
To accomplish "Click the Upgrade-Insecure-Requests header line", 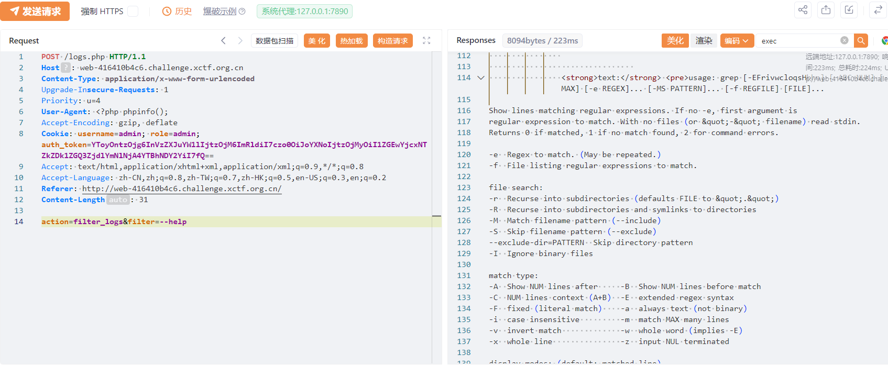I will (105, 90).
